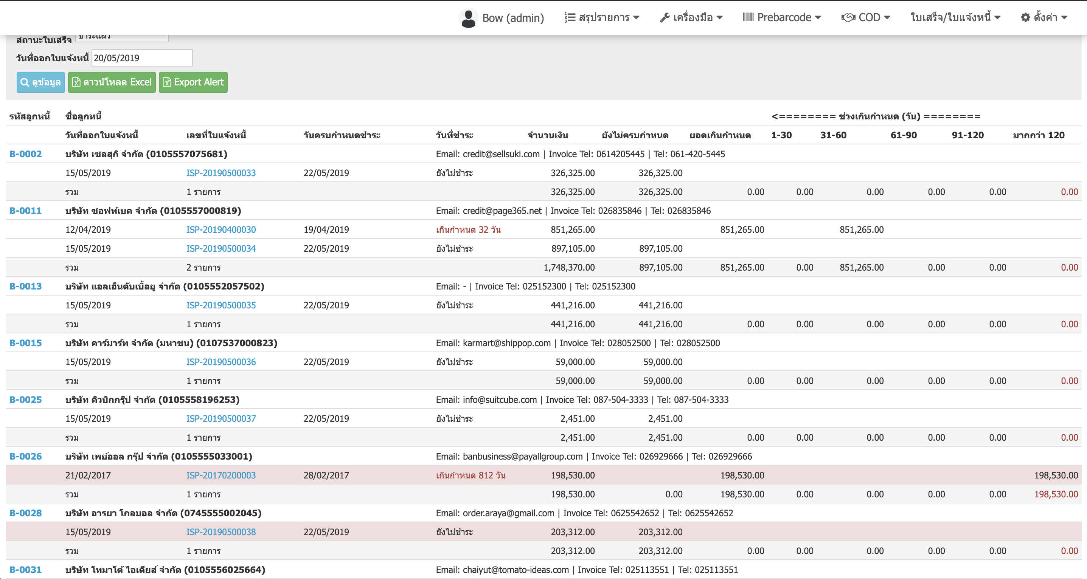This screenshot has width=1087, height=579.
Task: Click the handshake icon beside COD
Action: [848, 18]
